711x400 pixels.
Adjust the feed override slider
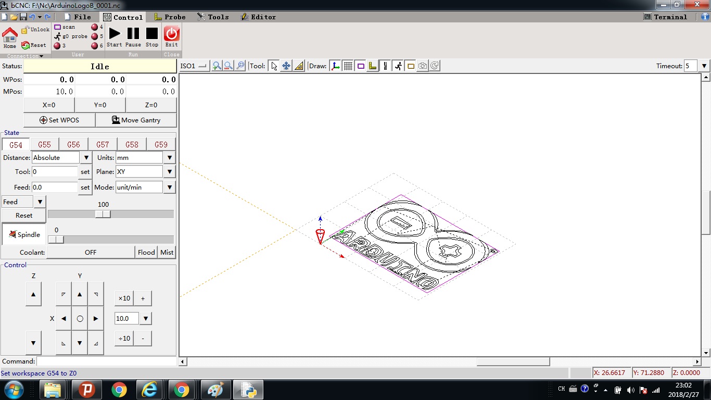[x=103, y=214]
